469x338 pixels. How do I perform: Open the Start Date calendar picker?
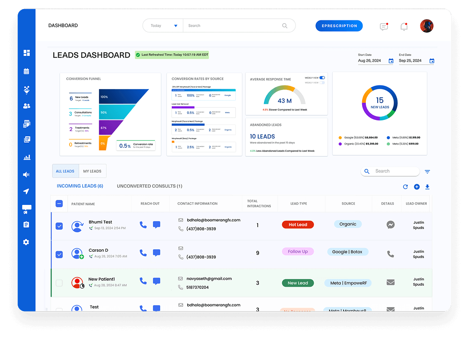(x=391, y=61)
